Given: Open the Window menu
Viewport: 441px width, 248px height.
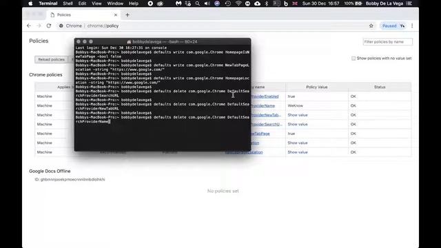Looking at the screenshot, I should tap(115, 3).
